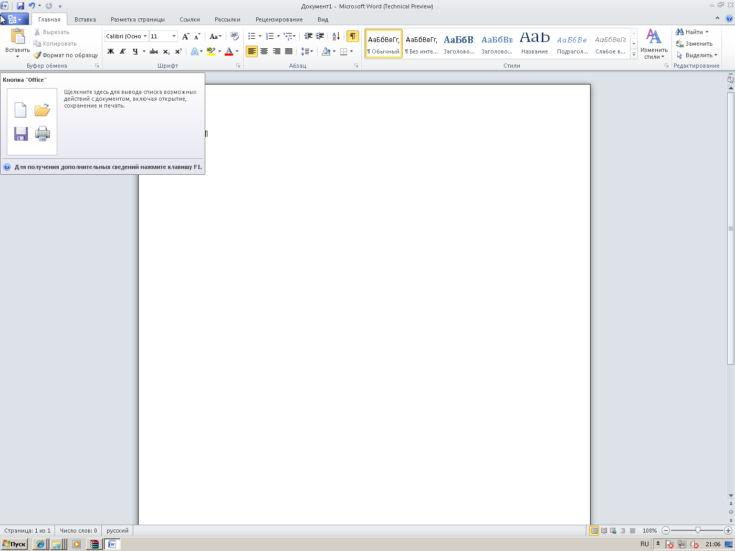Viewport: 735px width, 551px height.
Task: Click the zoom slider handle
Action: coord(698,531)
